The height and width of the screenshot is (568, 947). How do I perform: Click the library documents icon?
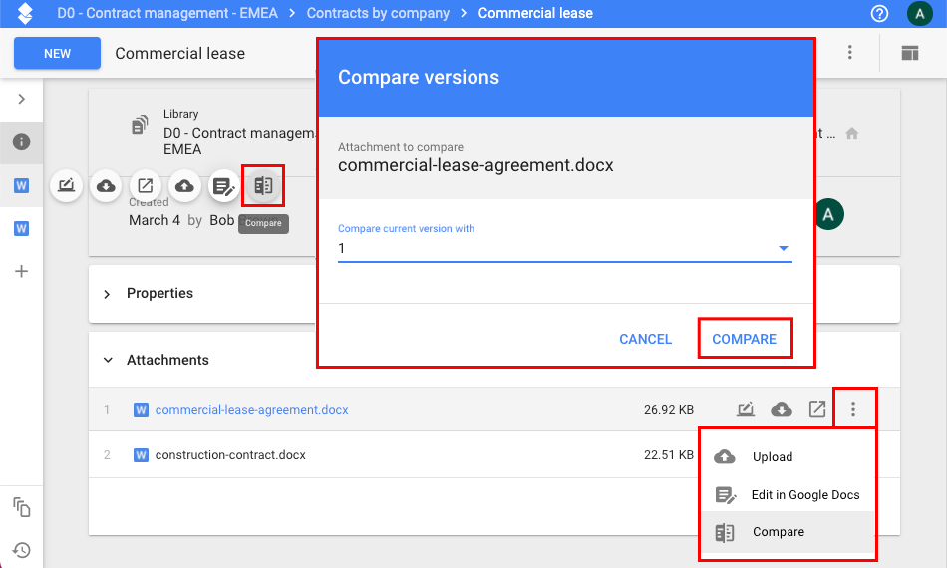pos(141,125)
